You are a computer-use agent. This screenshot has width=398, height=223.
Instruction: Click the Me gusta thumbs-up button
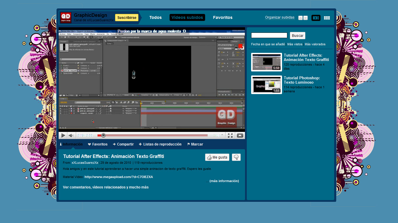coord(217,157)
